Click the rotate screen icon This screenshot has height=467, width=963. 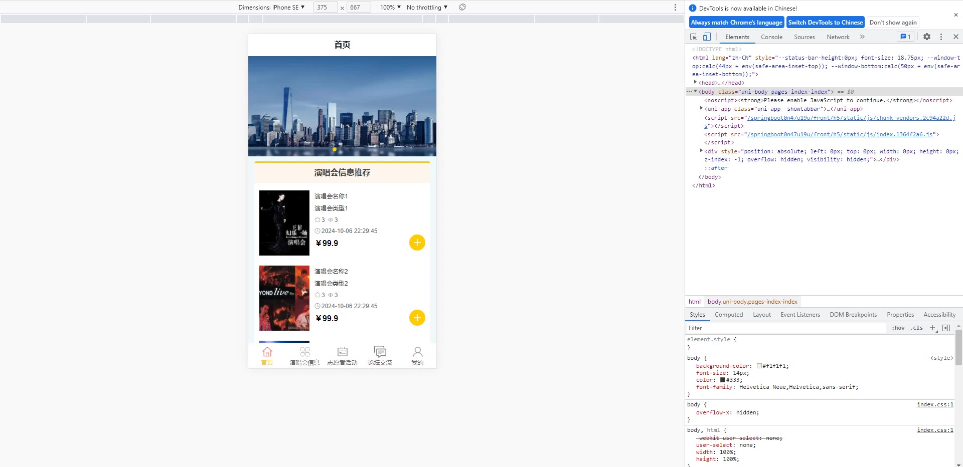(462, 7)
